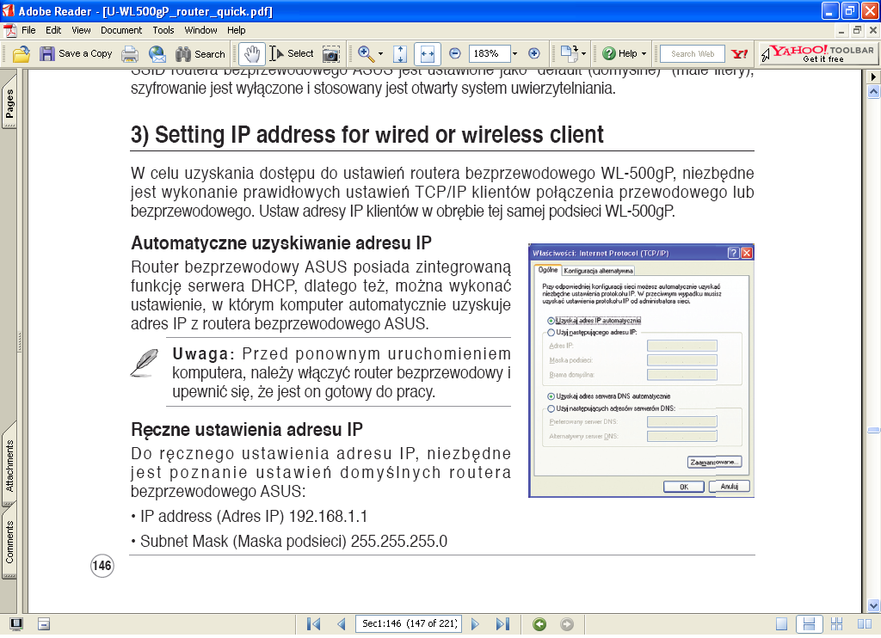The width and height of the screenshot is (881, 638).
Task: Click the vertical scrollbar down arrow
Action: pos(874,606)
